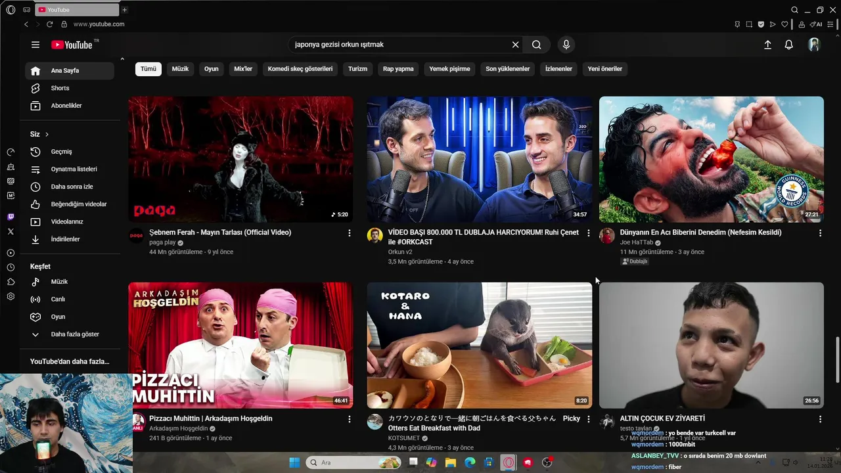Play the Kotaro & Hana otter thumbnail
This screenshot has width=841, height=473.
coord(479,346)
